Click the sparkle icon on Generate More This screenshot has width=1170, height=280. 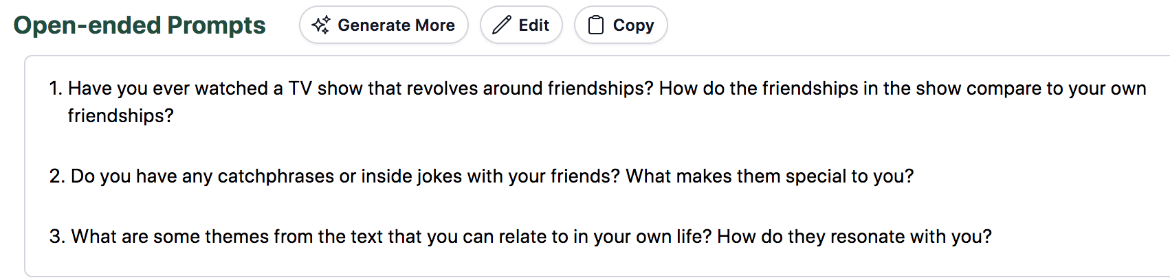click(320, 25)
